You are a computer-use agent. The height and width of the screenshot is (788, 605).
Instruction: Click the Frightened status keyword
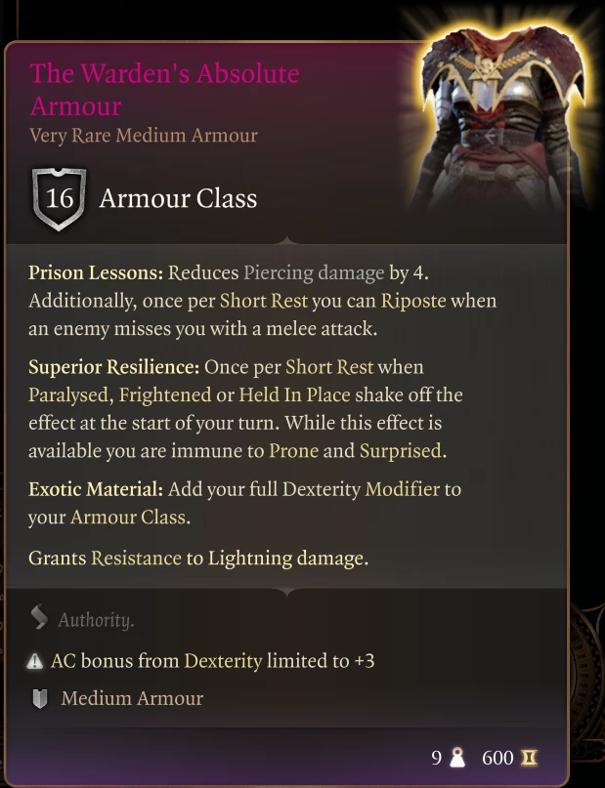(x=165, y=395)
